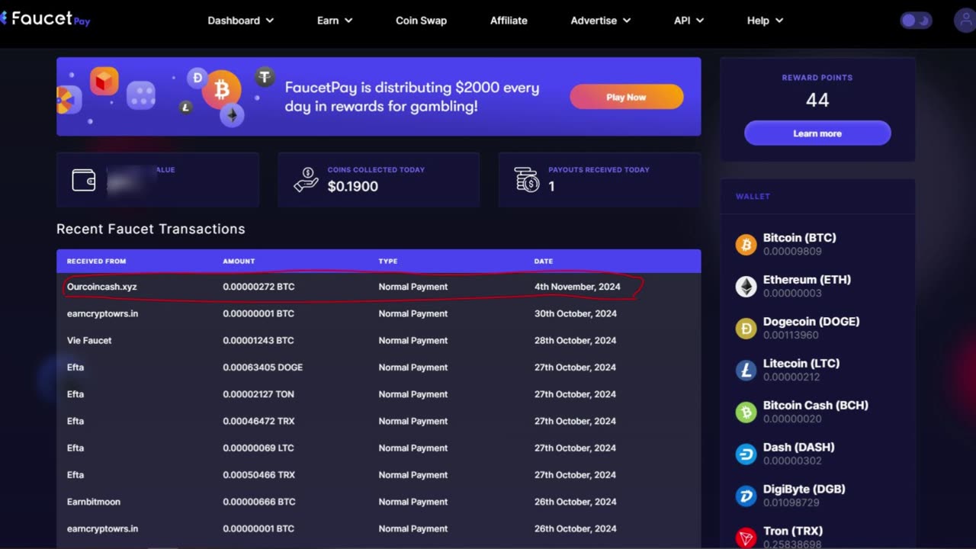
Task: Open the user profile avatar icon
Action: [x=965, y=21]
